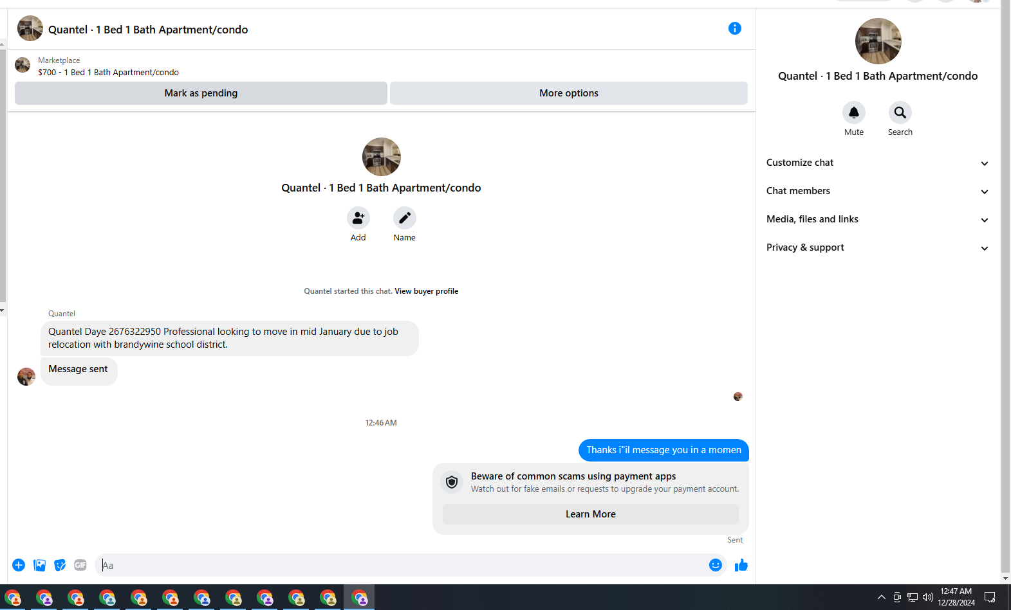Add people using the Add icon
The image size is (1011, 610).
coord(358,218)
